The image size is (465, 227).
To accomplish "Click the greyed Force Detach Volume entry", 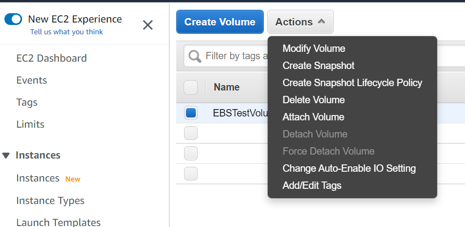I will [x=328, y=151].
